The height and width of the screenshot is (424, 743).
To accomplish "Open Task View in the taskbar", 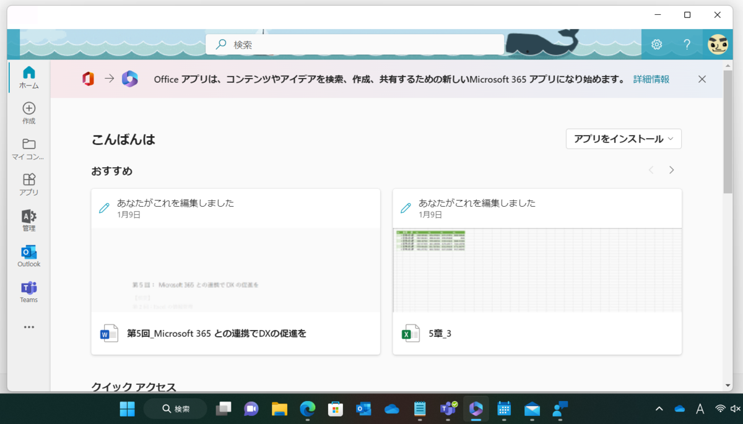I will (x=223, y=409).
